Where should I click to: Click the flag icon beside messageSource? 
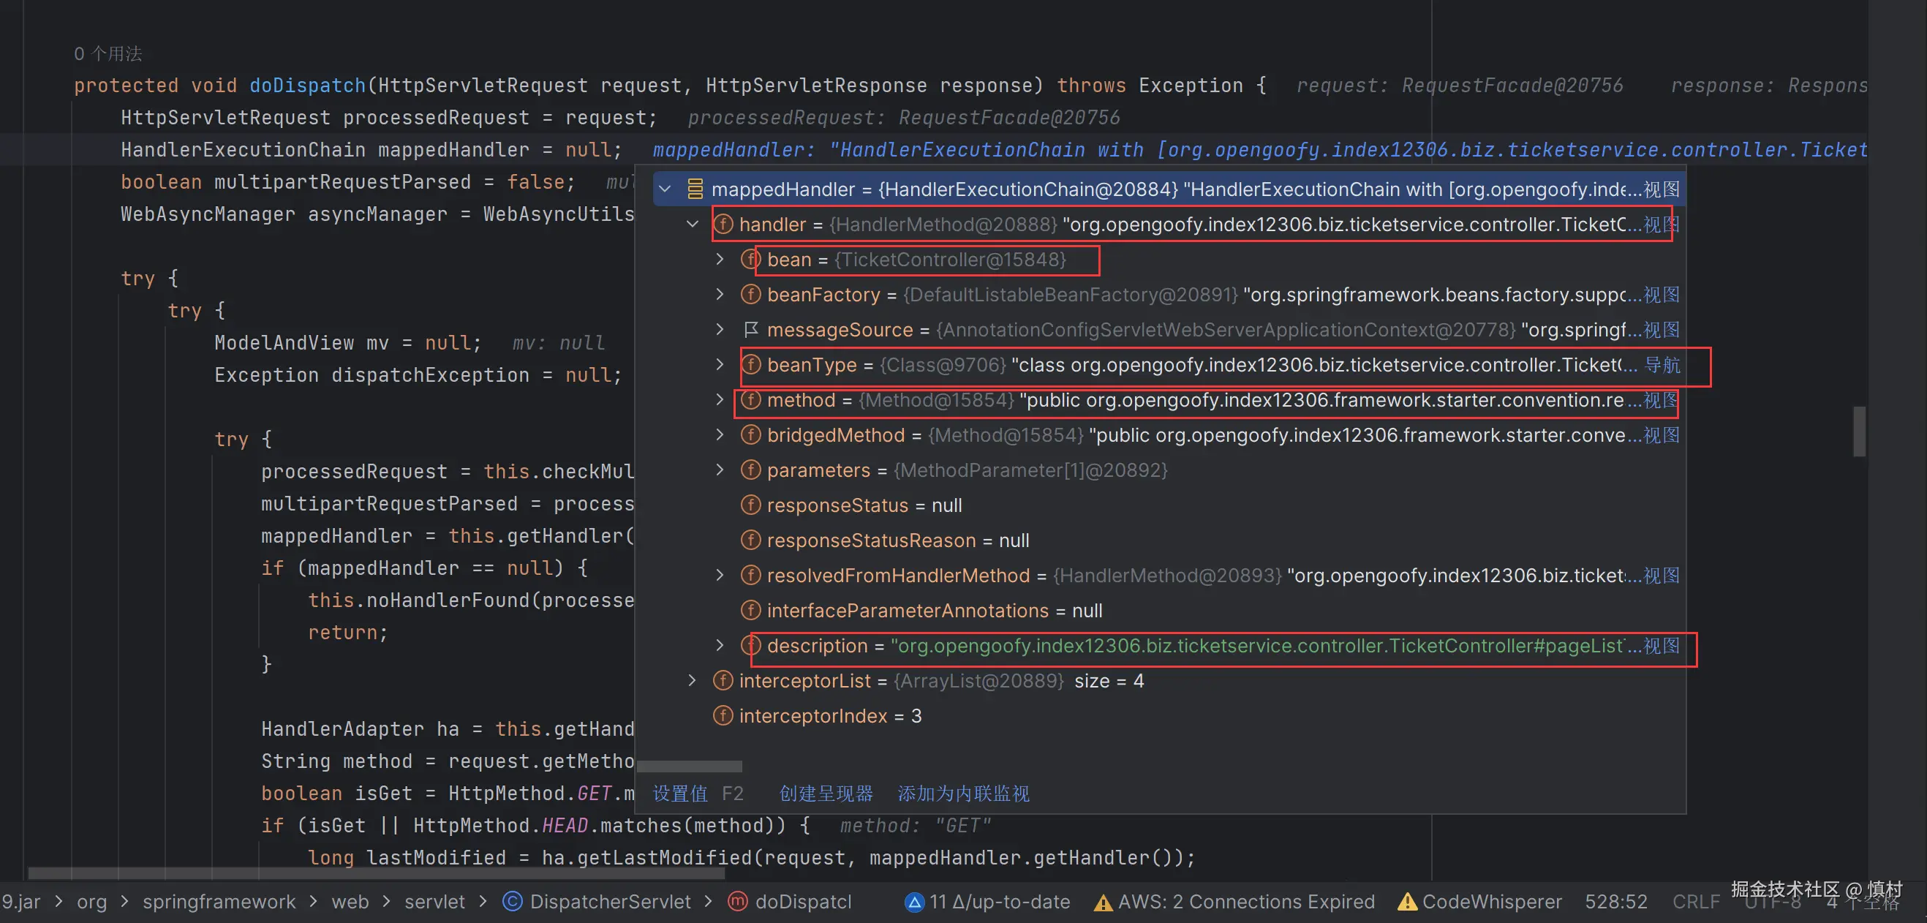pos(751,329)
